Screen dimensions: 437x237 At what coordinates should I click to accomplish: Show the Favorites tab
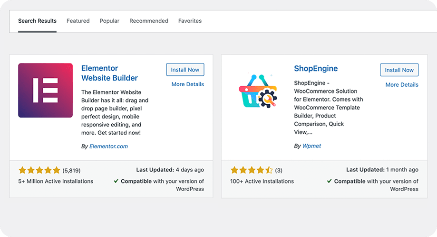[x=190, y=21]
